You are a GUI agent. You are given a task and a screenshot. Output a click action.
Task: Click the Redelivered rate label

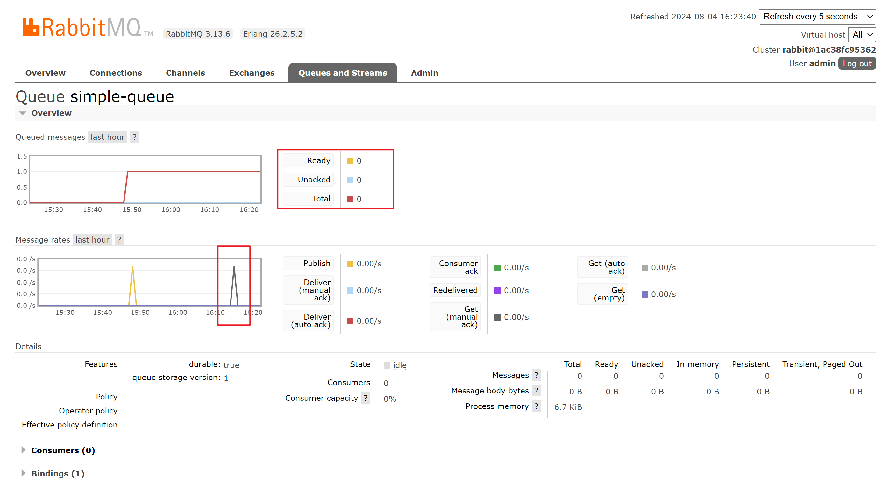click(455, 290)
